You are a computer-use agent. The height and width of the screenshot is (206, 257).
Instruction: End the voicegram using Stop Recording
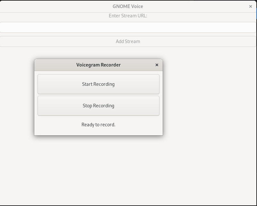pyautogui.click(x=99, y=106)
